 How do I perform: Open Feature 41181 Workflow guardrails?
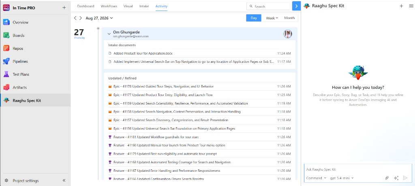coord(199,137)
